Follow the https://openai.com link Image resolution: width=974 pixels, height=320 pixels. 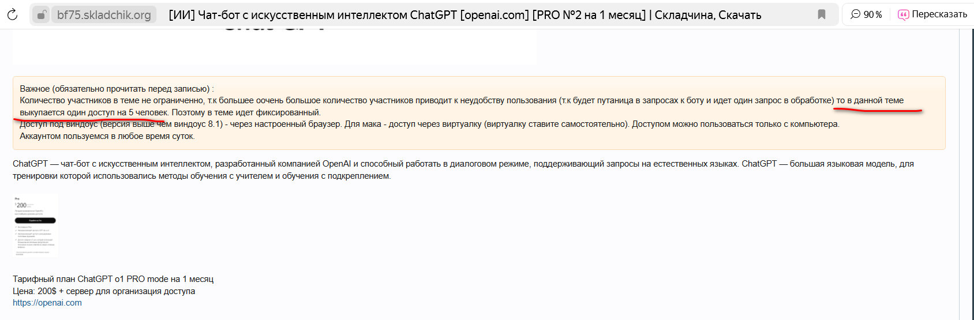tap(47, 303)
